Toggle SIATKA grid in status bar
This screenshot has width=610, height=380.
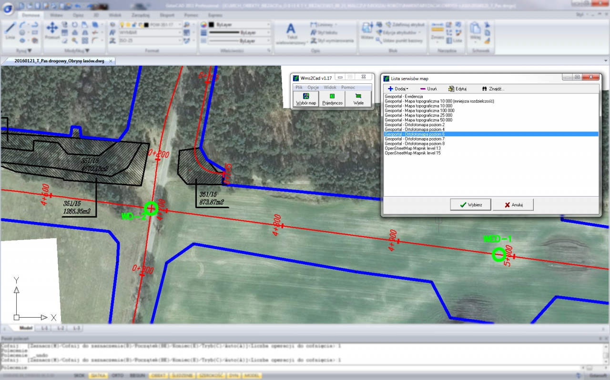[x=98, y=376]
